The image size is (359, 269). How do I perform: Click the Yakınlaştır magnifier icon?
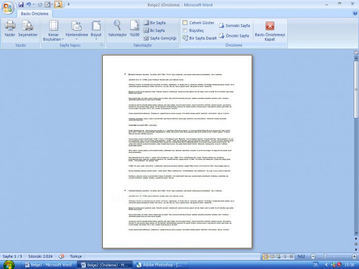pyautogui.click(x=118, y=26)
